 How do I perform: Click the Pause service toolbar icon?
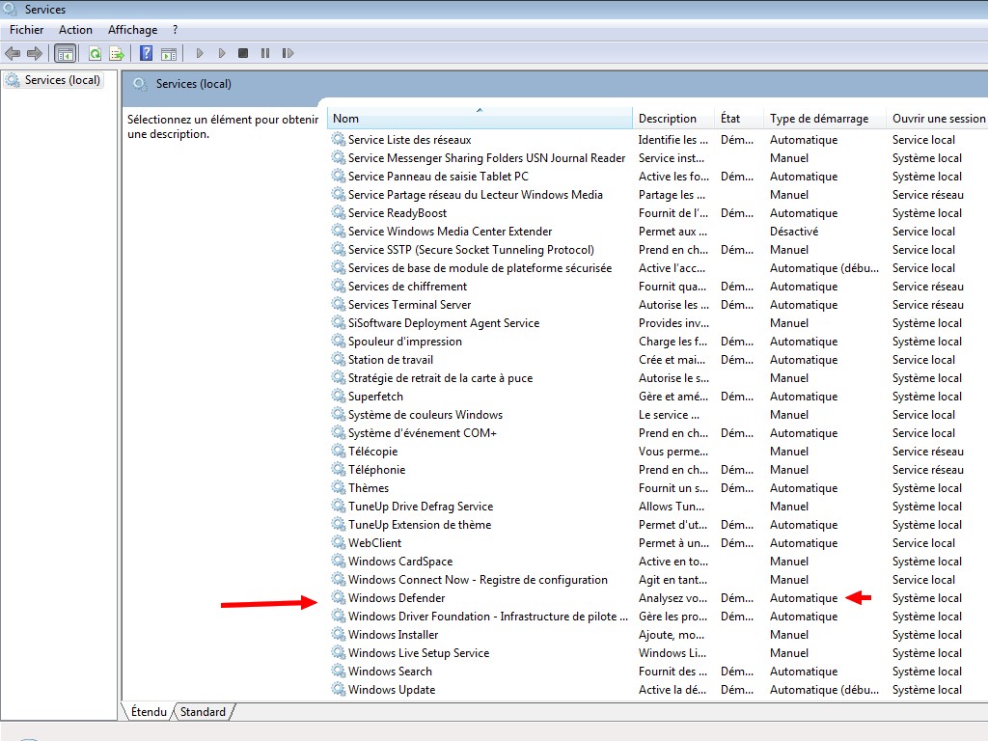click(264, 53)
